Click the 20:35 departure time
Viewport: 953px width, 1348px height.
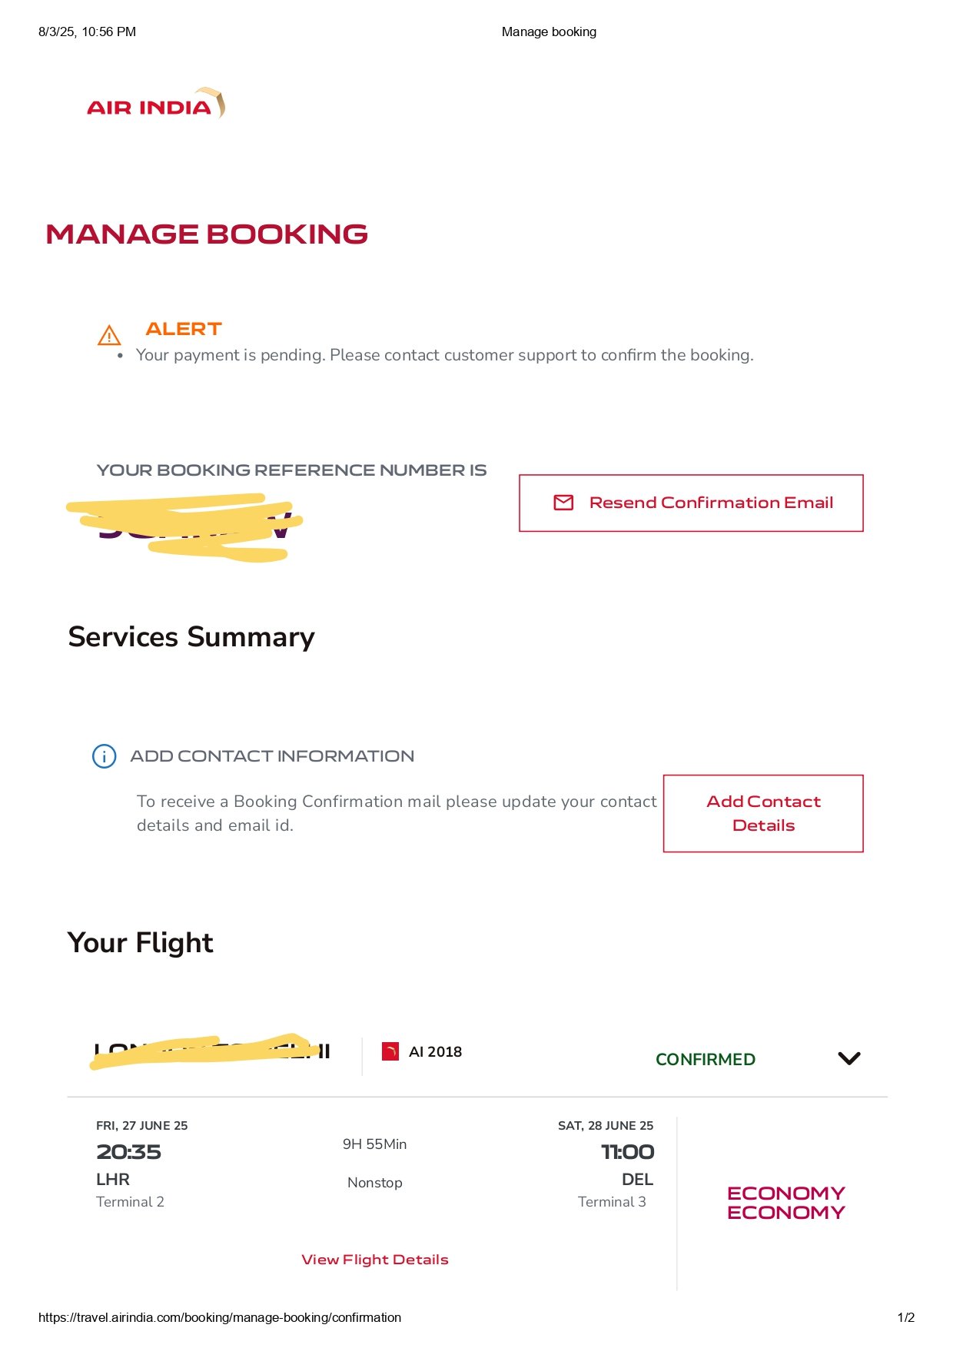tap(128, 1151)
